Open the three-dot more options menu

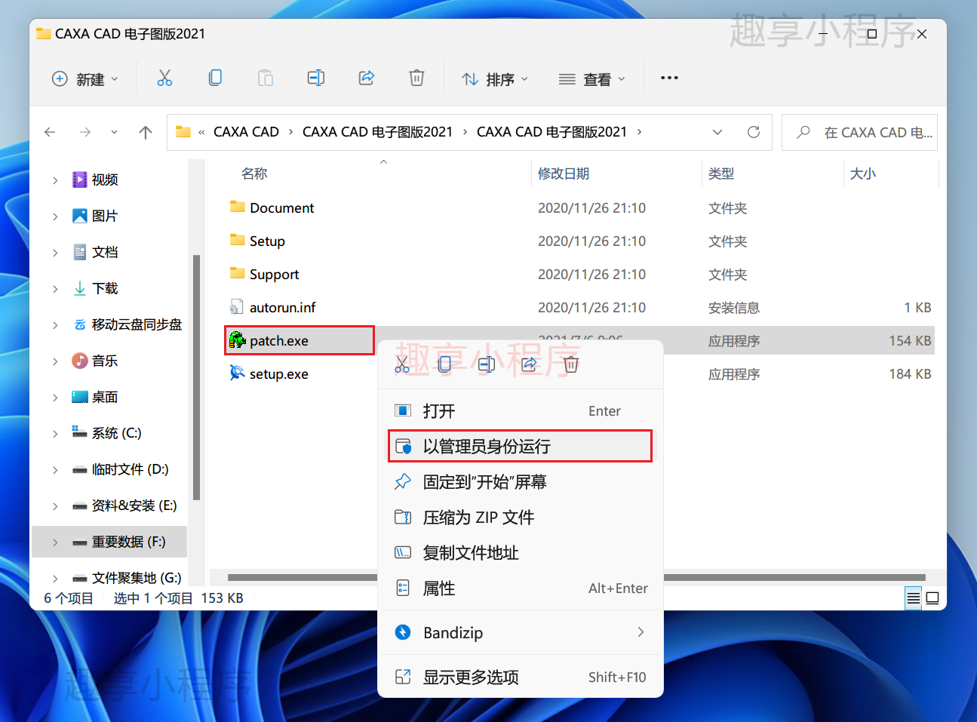pos(669,78)
